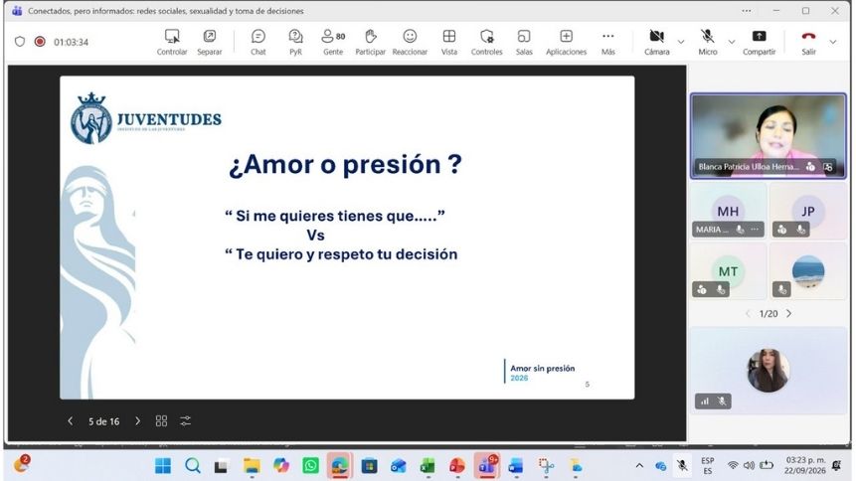This screenshot has width=856, height=481.
Task: Open the Wi-Fi network tray icon
Action: pos(733,466)
